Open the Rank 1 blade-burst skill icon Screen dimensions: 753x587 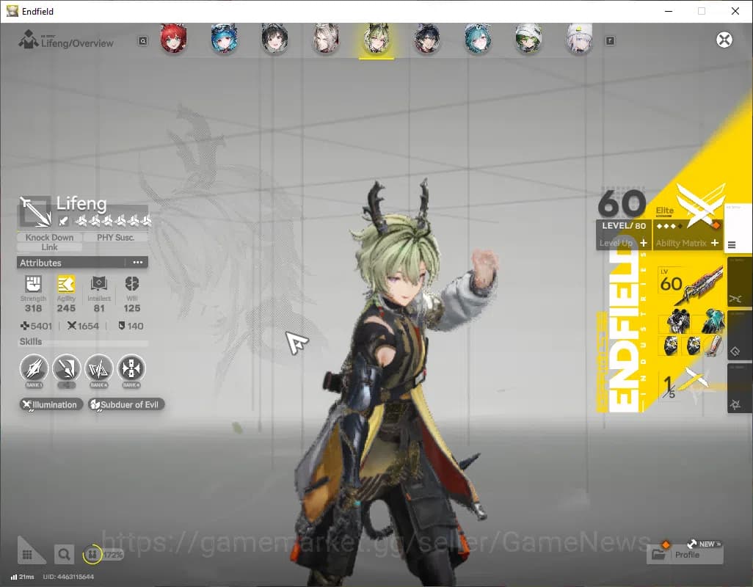pyautogui.click(x=34, y=368)
